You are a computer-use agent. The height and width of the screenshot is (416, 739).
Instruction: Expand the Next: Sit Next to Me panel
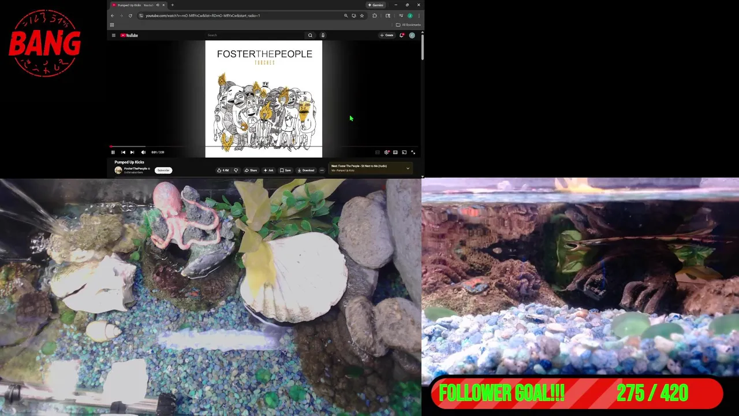(x=408, y=168)
